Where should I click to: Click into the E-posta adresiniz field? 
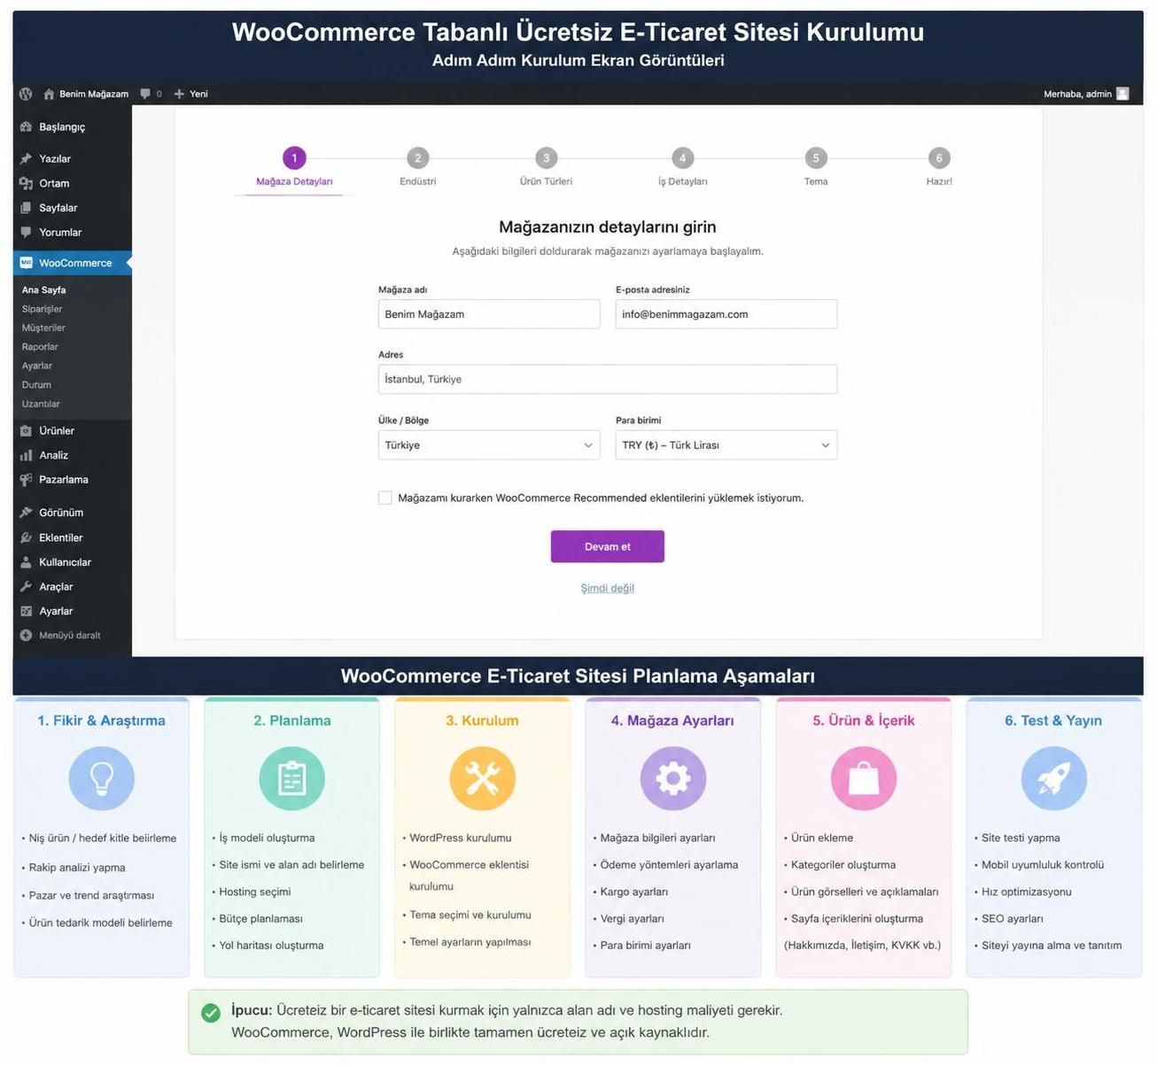(726, 314)
